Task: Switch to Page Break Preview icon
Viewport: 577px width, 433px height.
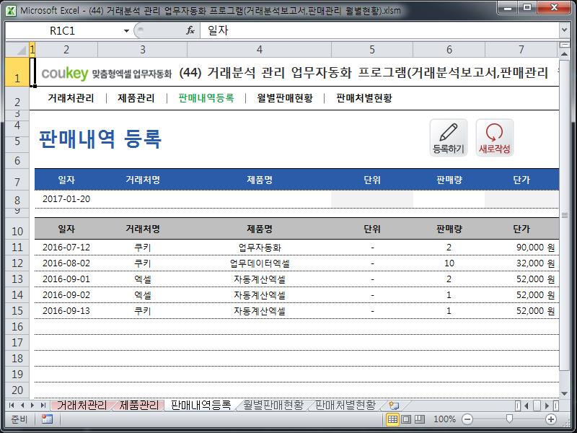Action: click(420, 419)
